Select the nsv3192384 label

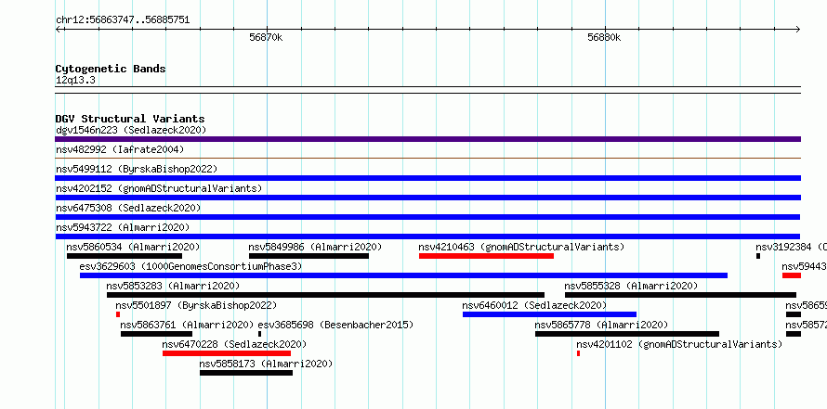(x=791, y=247)
